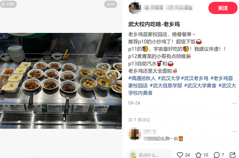239x158 pixels.
Task: Go to next image with right arrow
Action: tap(113, 81)
